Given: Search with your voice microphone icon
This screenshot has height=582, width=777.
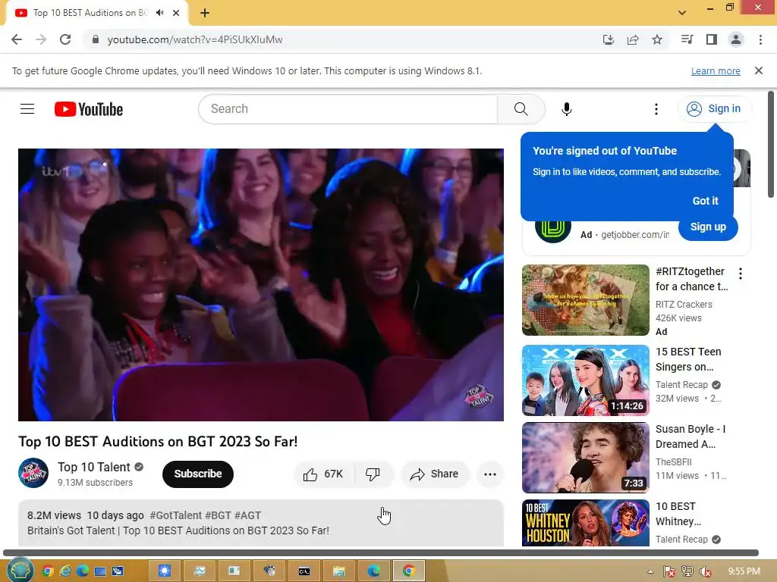Looking at the screenshot, I should (566, 109).
